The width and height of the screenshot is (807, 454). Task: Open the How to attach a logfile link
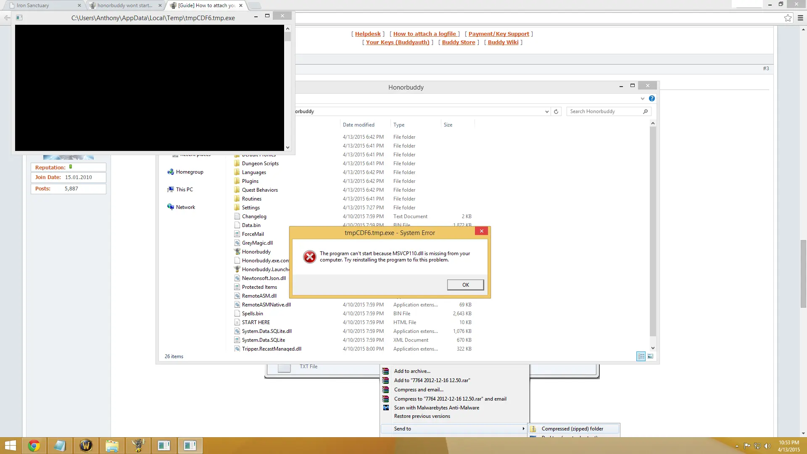click(425, 34)
